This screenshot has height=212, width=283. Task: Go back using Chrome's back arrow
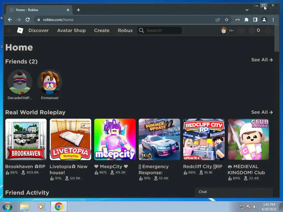(x=10, y=20)
